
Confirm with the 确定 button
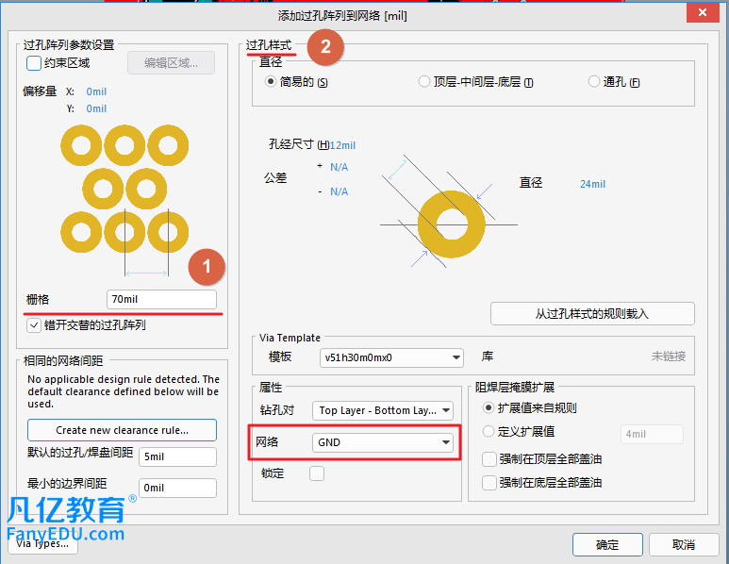tap(607, 544)
